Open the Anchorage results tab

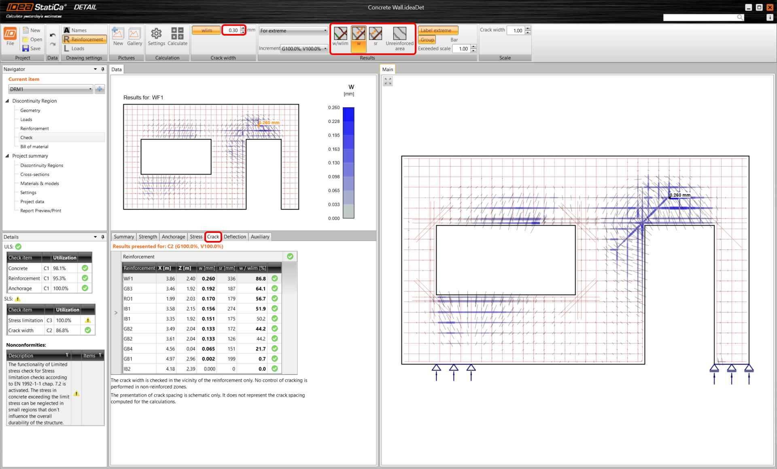[173, 237]
